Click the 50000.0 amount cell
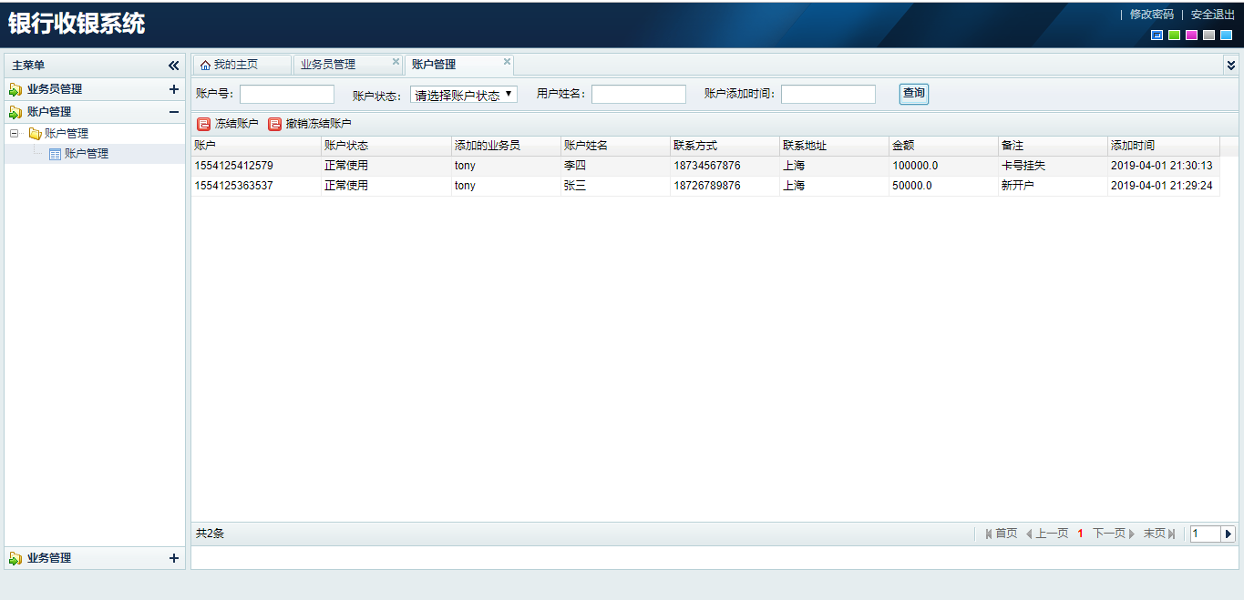 (943, 186)
